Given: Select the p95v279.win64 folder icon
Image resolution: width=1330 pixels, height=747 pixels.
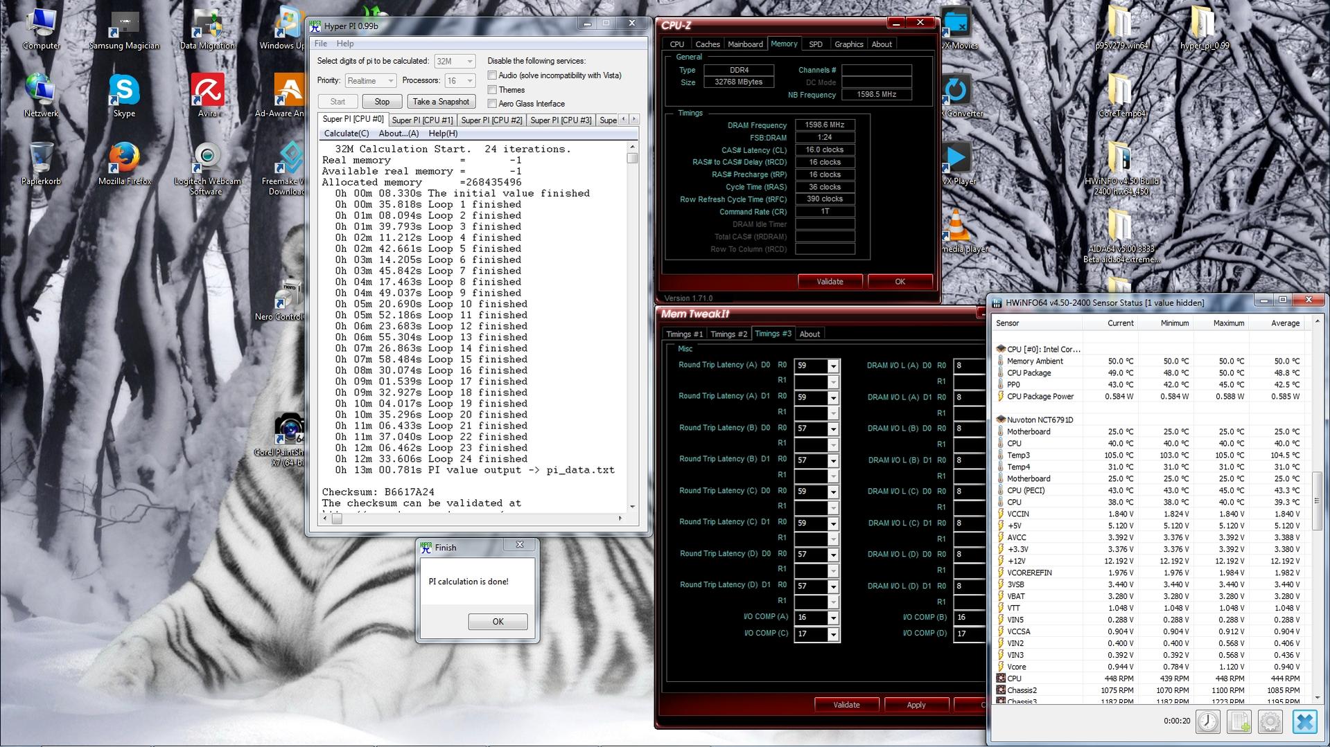Looking at the screenshot, I should pyautogui.click(x=1121, y=28).
